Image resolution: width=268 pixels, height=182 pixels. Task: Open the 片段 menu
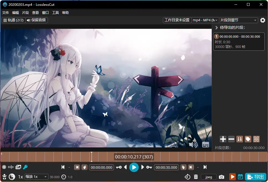pyautogui.click(x=26, y=13)
